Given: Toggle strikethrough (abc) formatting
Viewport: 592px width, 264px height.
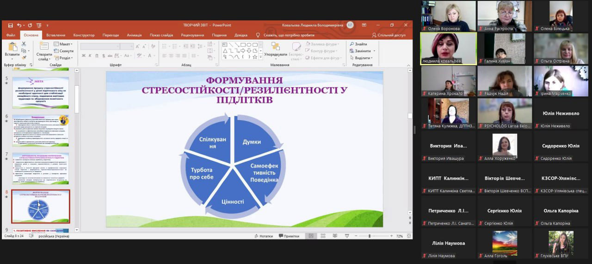Looking at the screenshot, I should (x=111, y=56).
